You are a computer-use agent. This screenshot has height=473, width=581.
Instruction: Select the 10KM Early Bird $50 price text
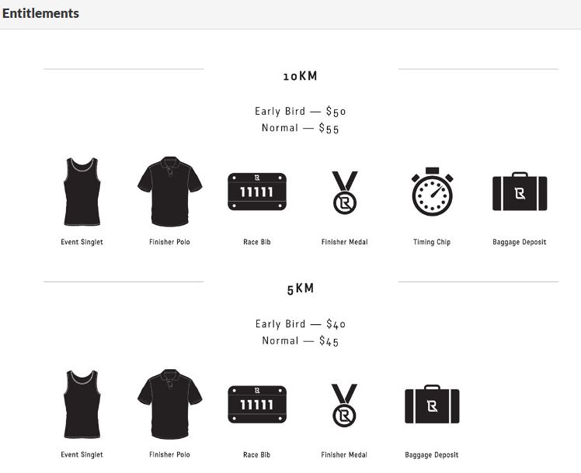(x=300, y=111)
